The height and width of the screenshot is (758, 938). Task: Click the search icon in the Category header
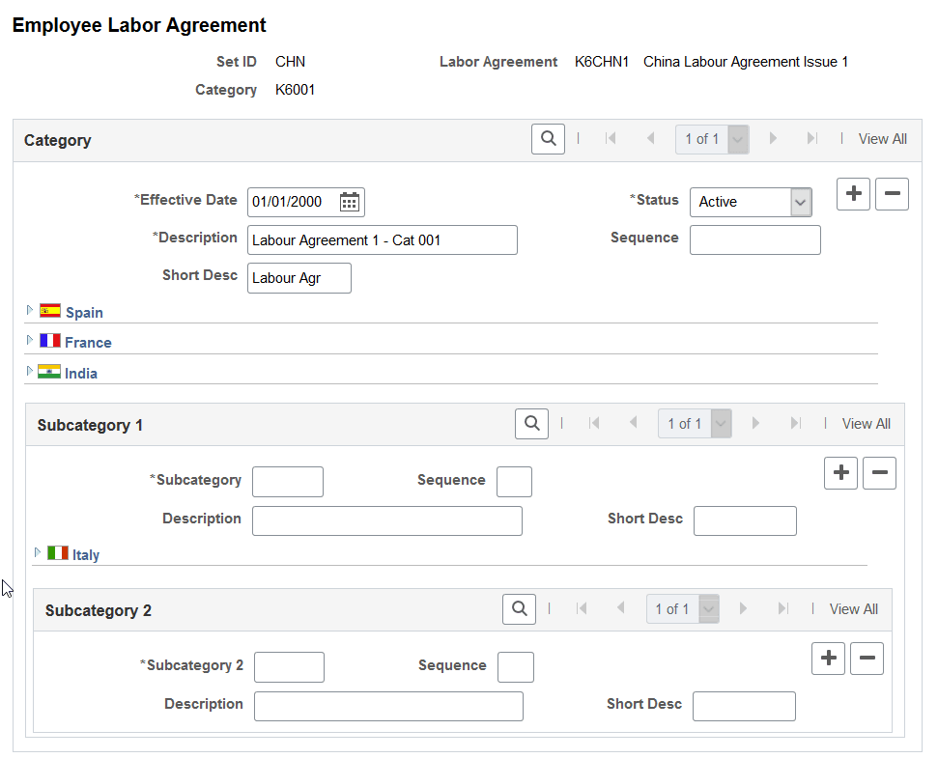coord(548,138)
